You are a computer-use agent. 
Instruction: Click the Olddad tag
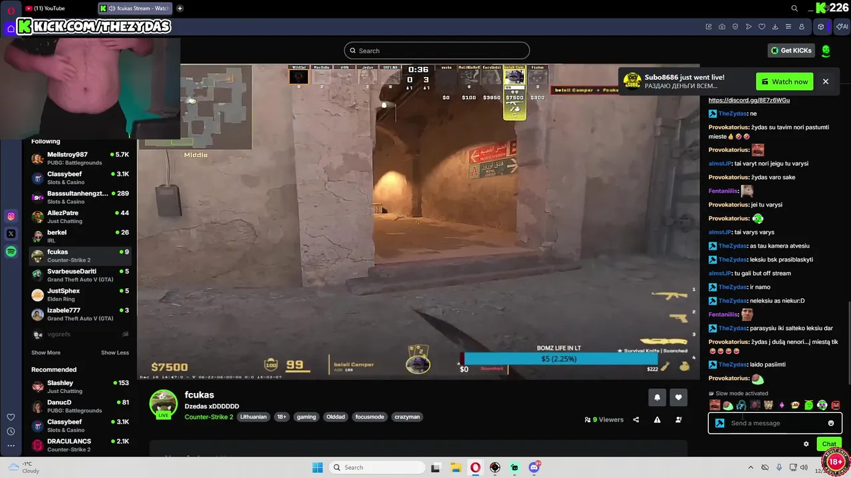(336, 417)
